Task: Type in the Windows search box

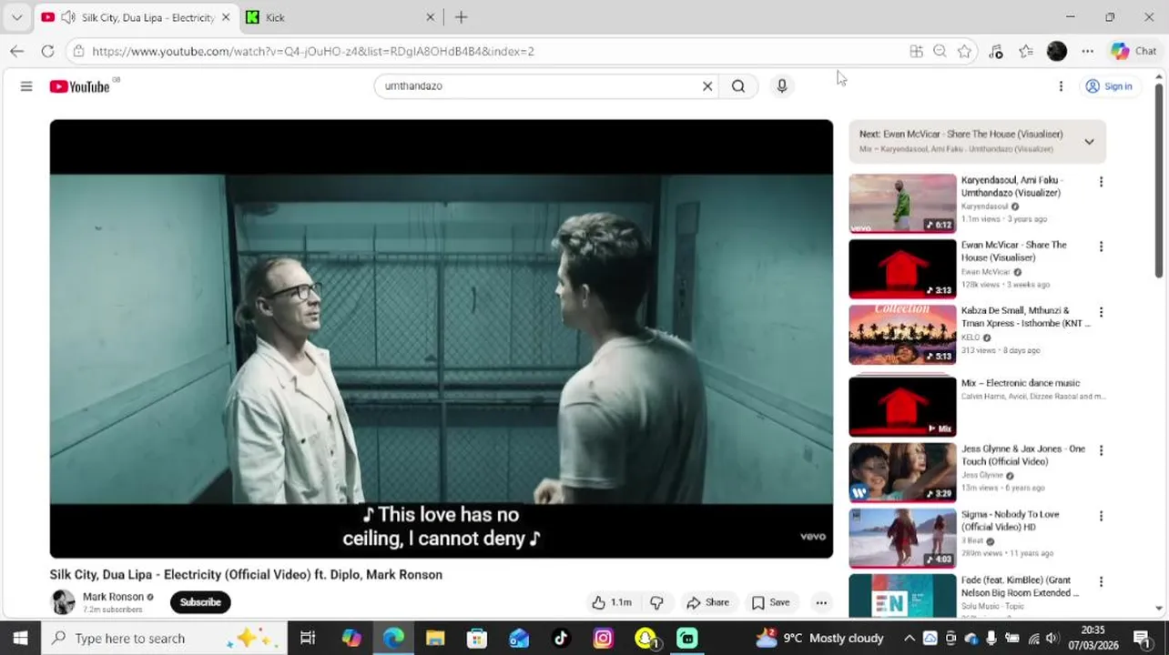Action: [x=164, y=638]
